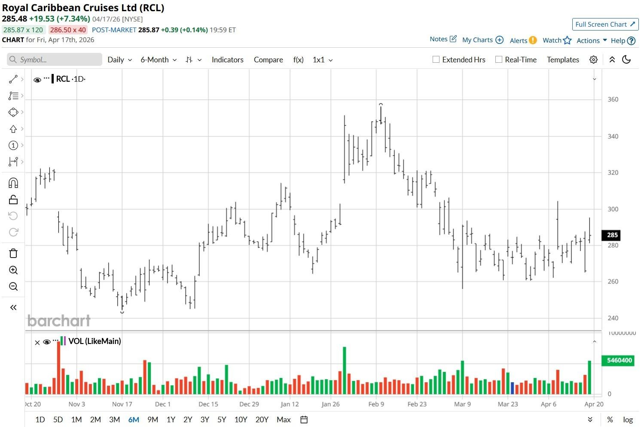Select the 1M range
Image resolution: width=641 pixels, height=427 pixels.
click(x=76, y=420)
